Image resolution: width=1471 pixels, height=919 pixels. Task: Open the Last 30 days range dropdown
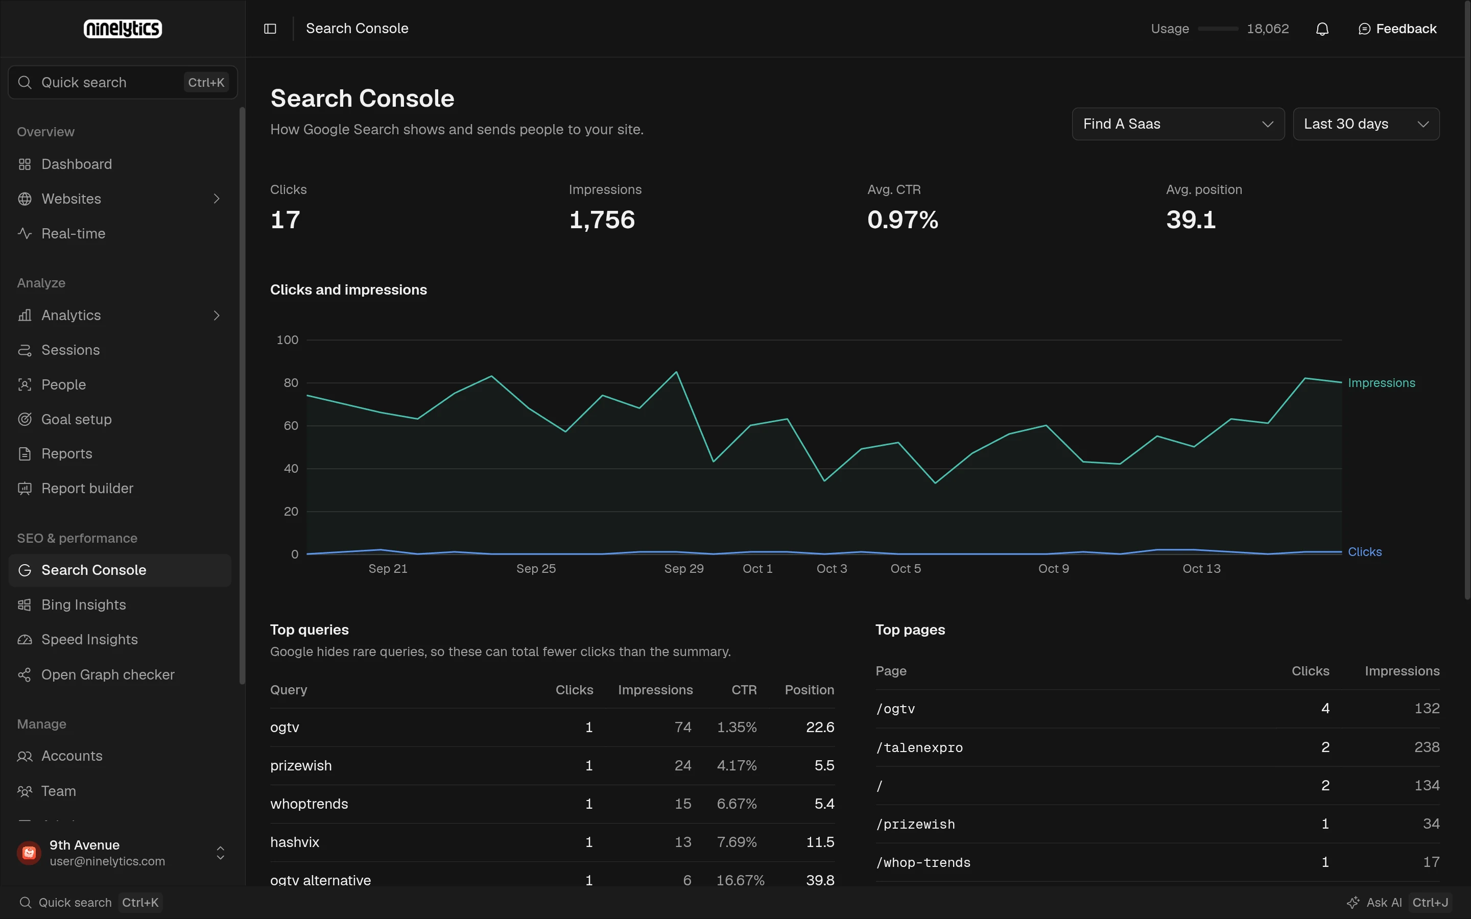(1366, 124)
